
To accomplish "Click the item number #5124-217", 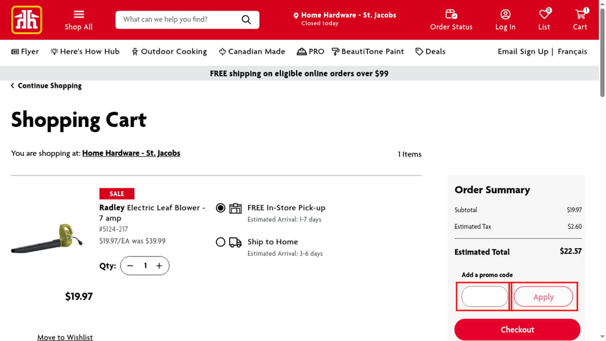I will (x=114, y=229).
